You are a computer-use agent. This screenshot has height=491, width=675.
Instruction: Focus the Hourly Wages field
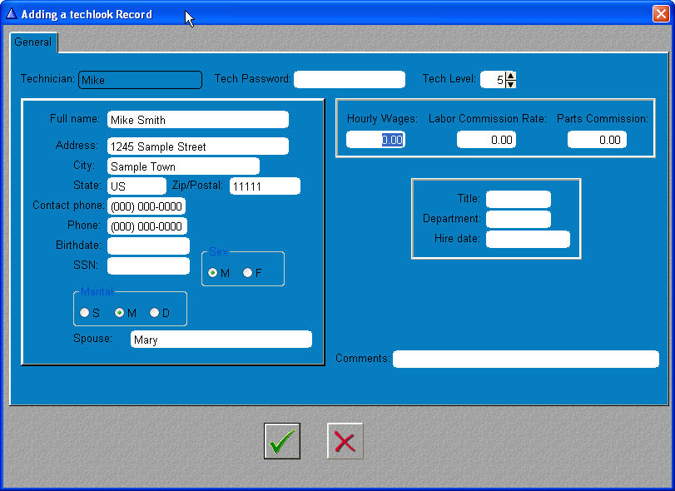tap(375, 140)
